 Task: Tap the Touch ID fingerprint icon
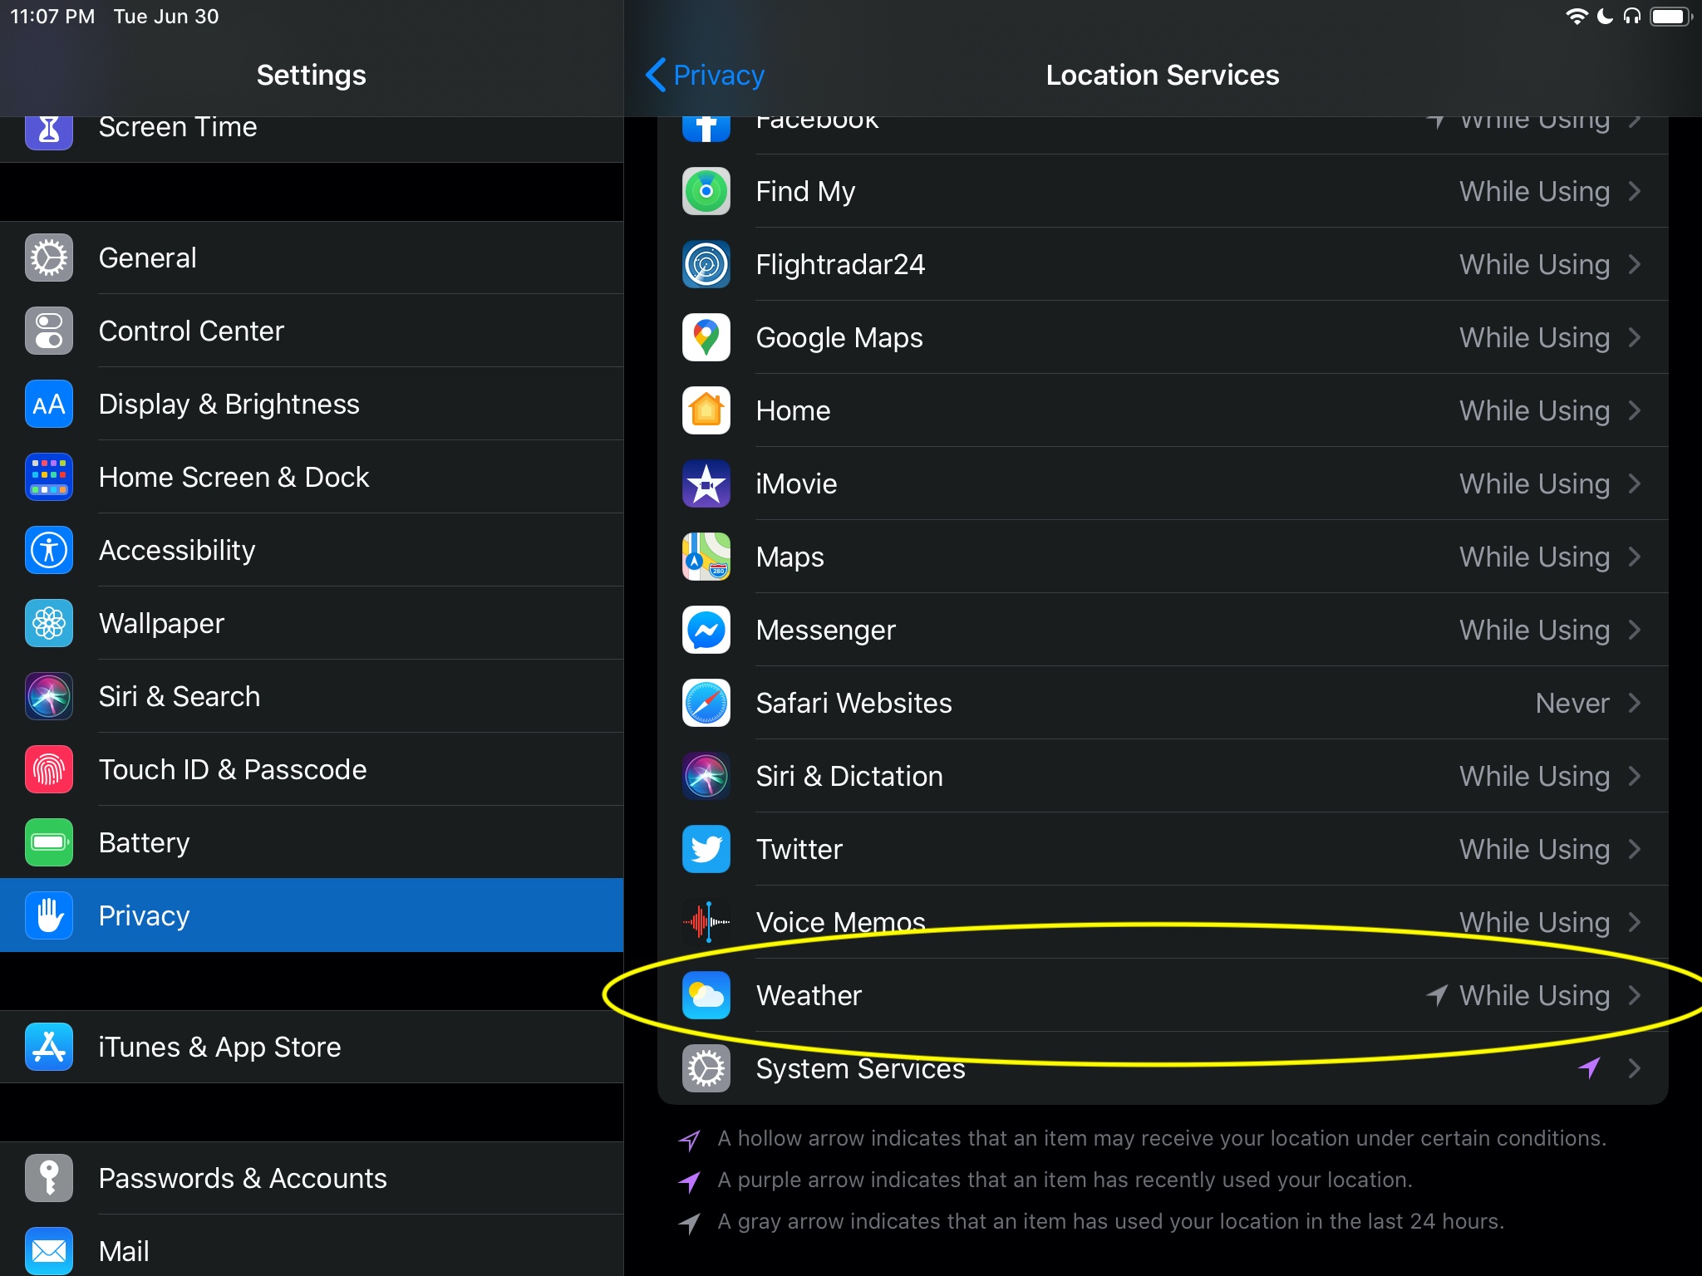[x=49, y=769]
